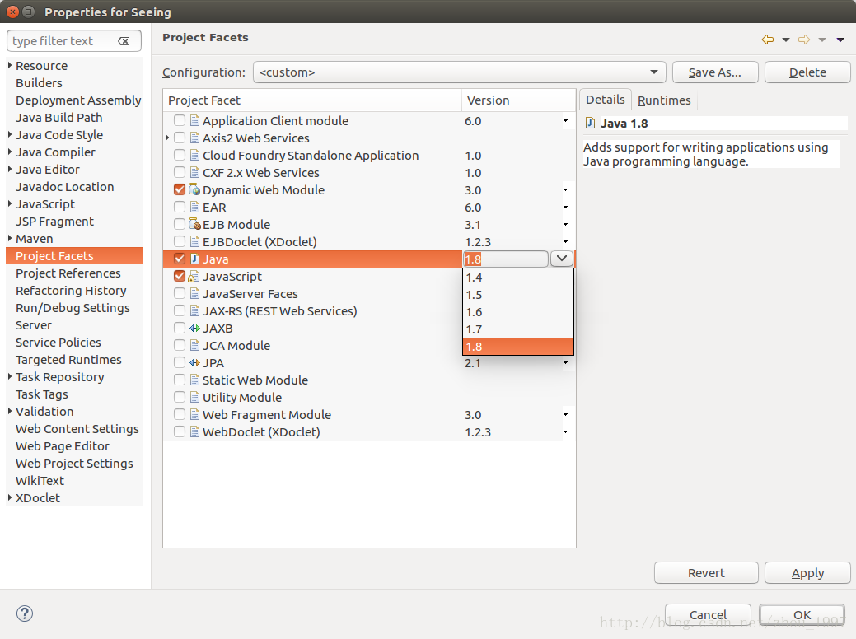Click the Java facet icon in list
Screen dimensions: 856x639
(194, 259)
